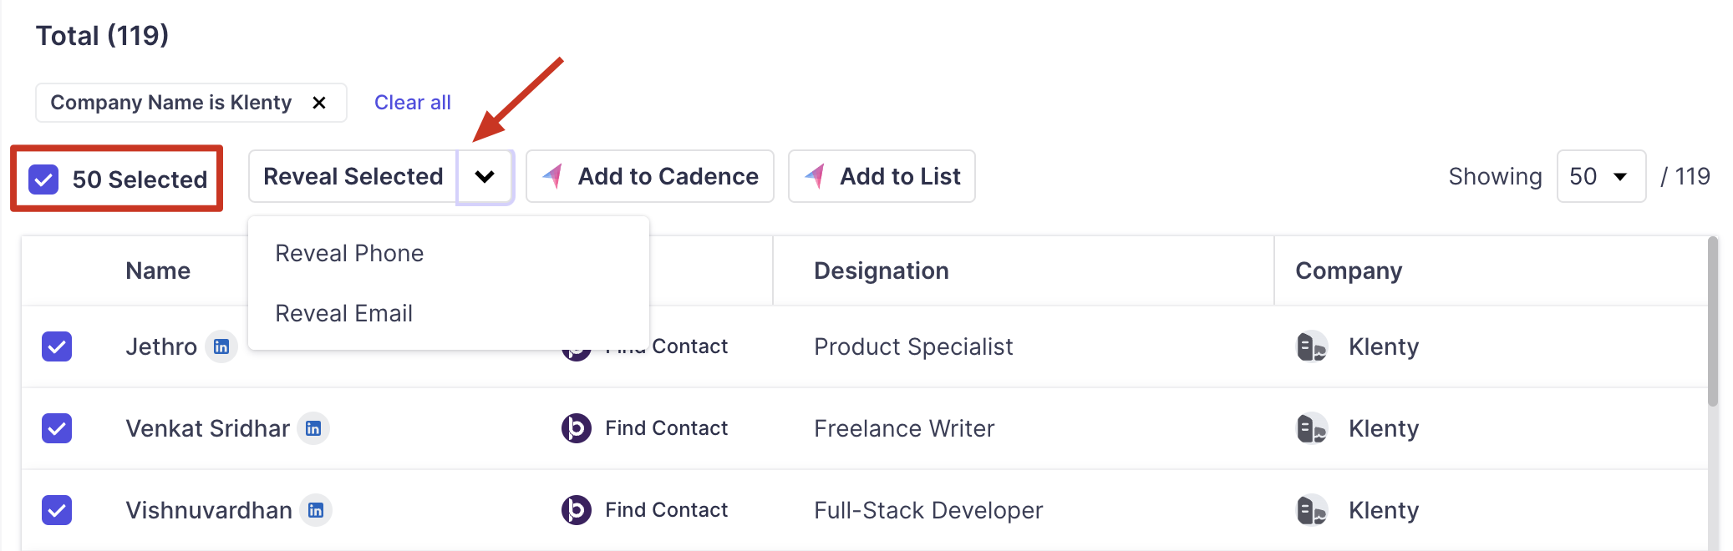
Task: Click the Add to Cadence button
Action: tap(650, 176)
